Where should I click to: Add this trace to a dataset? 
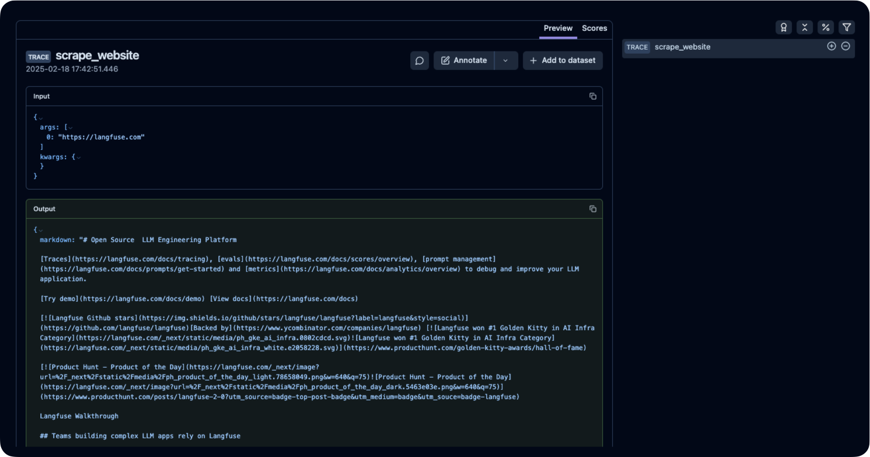(562, 60)
